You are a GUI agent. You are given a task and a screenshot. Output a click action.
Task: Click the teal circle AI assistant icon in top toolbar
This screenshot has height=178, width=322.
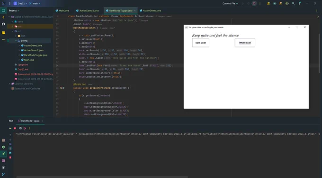[275, 3]
